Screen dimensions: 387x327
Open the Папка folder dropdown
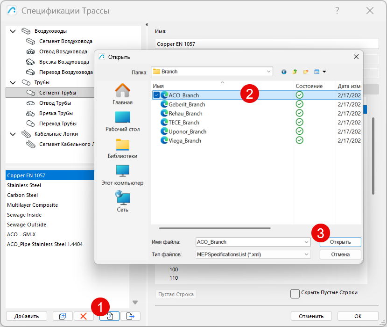(268, 72)
